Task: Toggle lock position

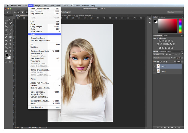Action: tap(164, 62)
